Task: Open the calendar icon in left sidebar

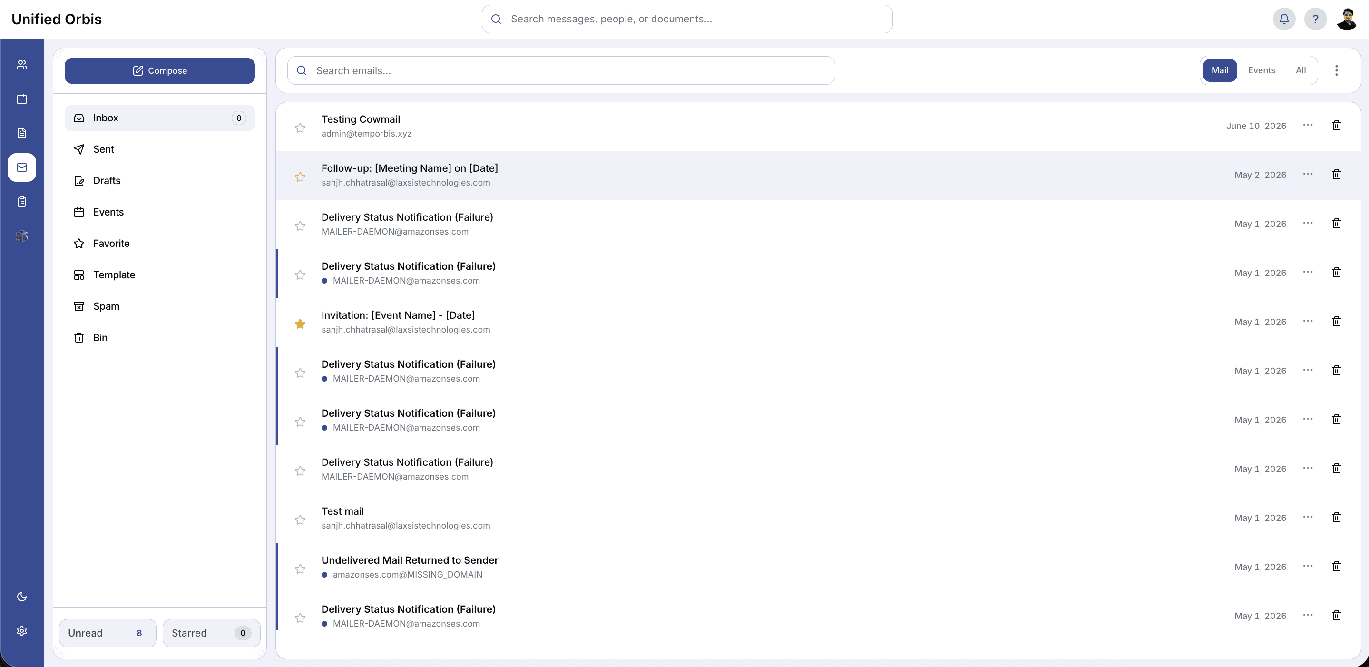Action: point(22,99)
